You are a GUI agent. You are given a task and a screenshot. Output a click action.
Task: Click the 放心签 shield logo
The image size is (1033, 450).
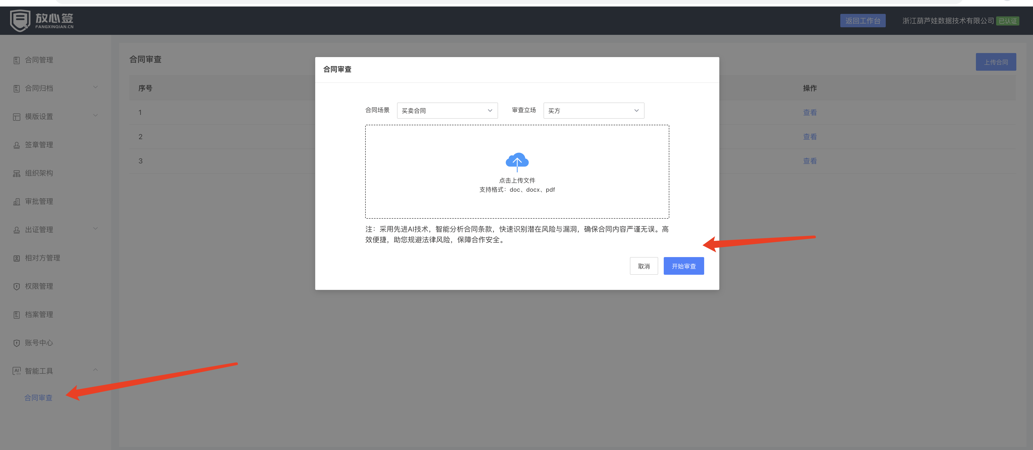click(x=20, y=21)
